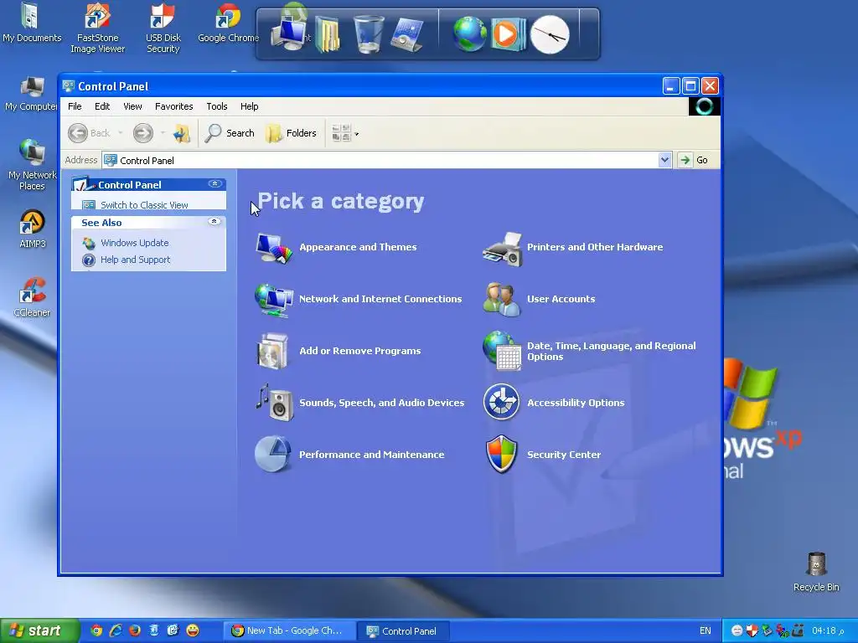
Task: Click the Search toolbar button
Action: click(230, 133)
